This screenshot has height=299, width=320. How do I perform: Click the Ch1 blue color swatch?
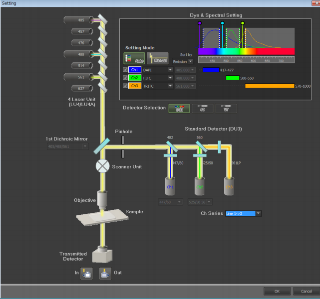pyautogui.click(x=135, y=70)
